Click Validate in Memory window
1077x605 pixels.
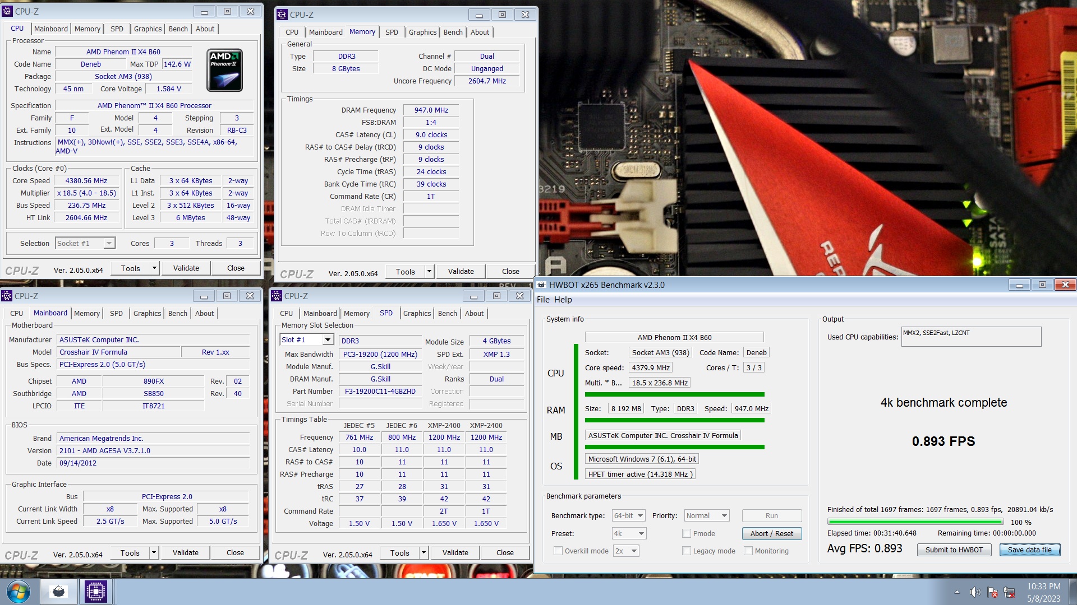(461, 272)
